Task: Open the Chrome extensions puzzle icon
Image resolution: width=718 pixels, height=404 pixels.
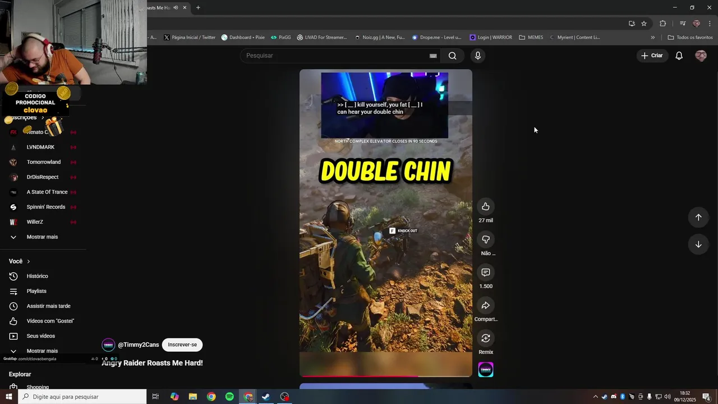Action: [x=663, y=24]
